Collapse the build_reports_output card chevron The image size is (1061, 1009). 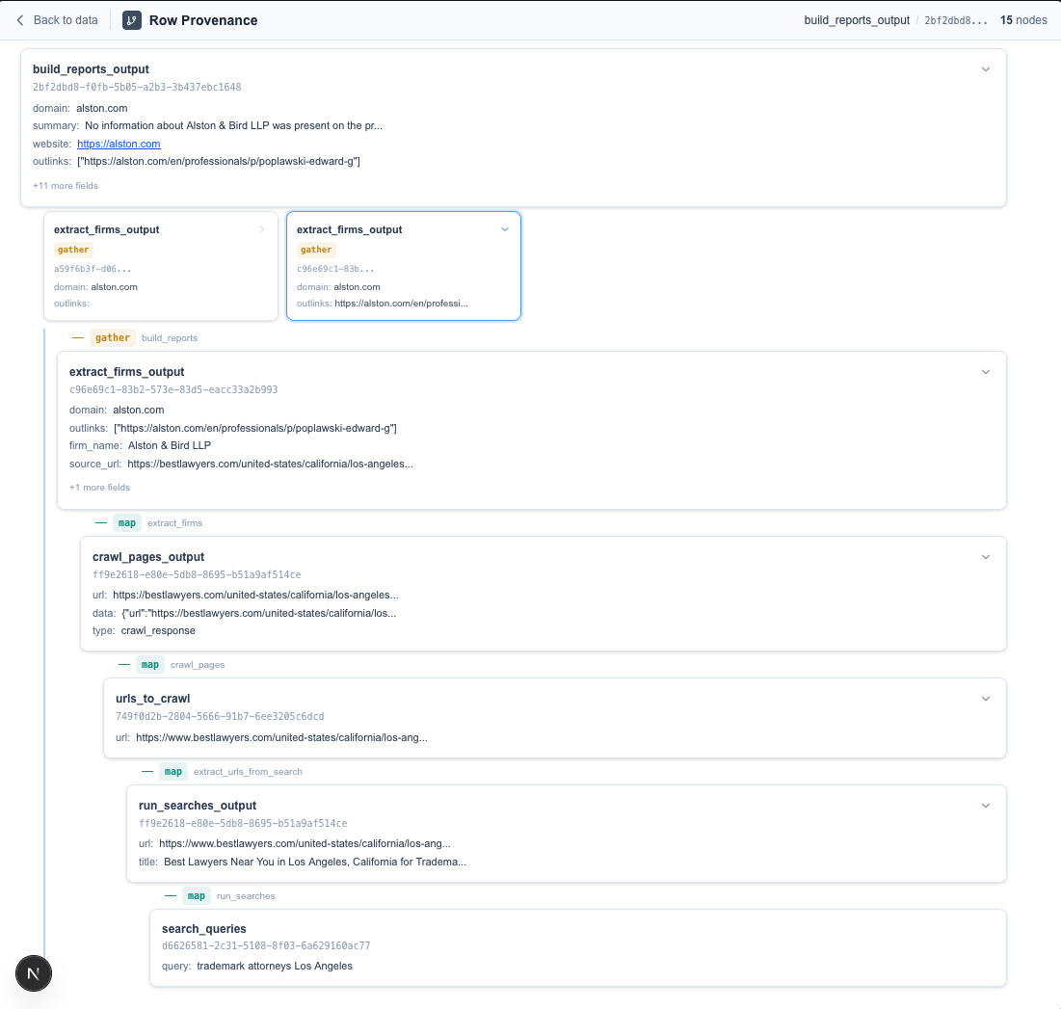[x=985, y=69]
